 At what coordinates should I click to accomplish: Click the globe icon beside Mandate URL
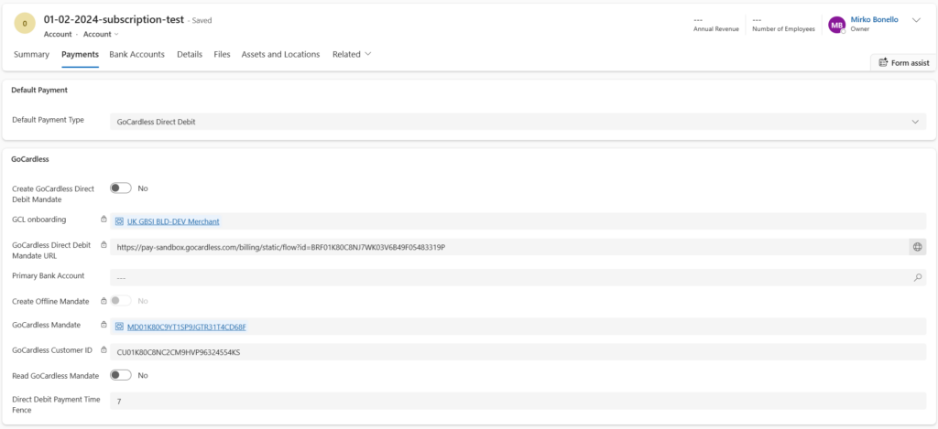pos(917,247)
